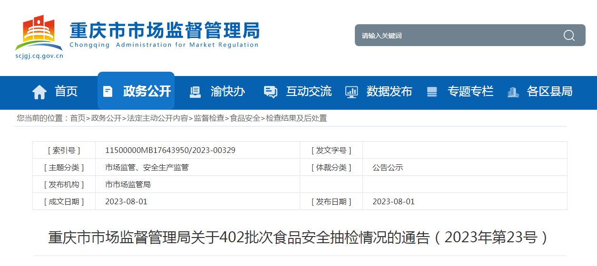This screenshot has width=597, height=266.
Task: Click the search magnifier icon
Action: tap(569, 35)
